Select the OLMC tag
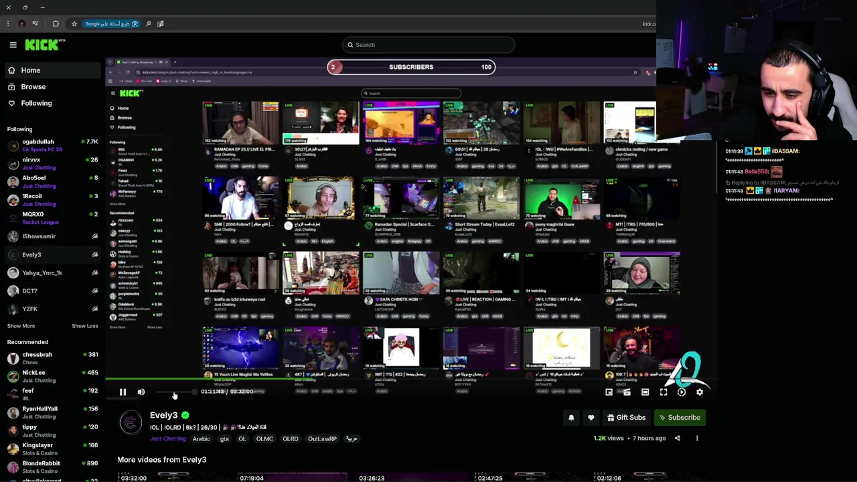 click(264, 439)
